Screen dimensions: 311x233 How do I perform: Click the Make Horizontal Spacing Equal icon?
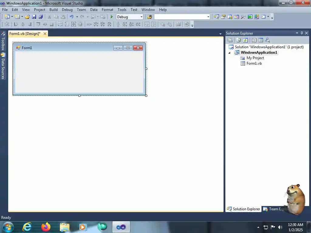point(89,24)
